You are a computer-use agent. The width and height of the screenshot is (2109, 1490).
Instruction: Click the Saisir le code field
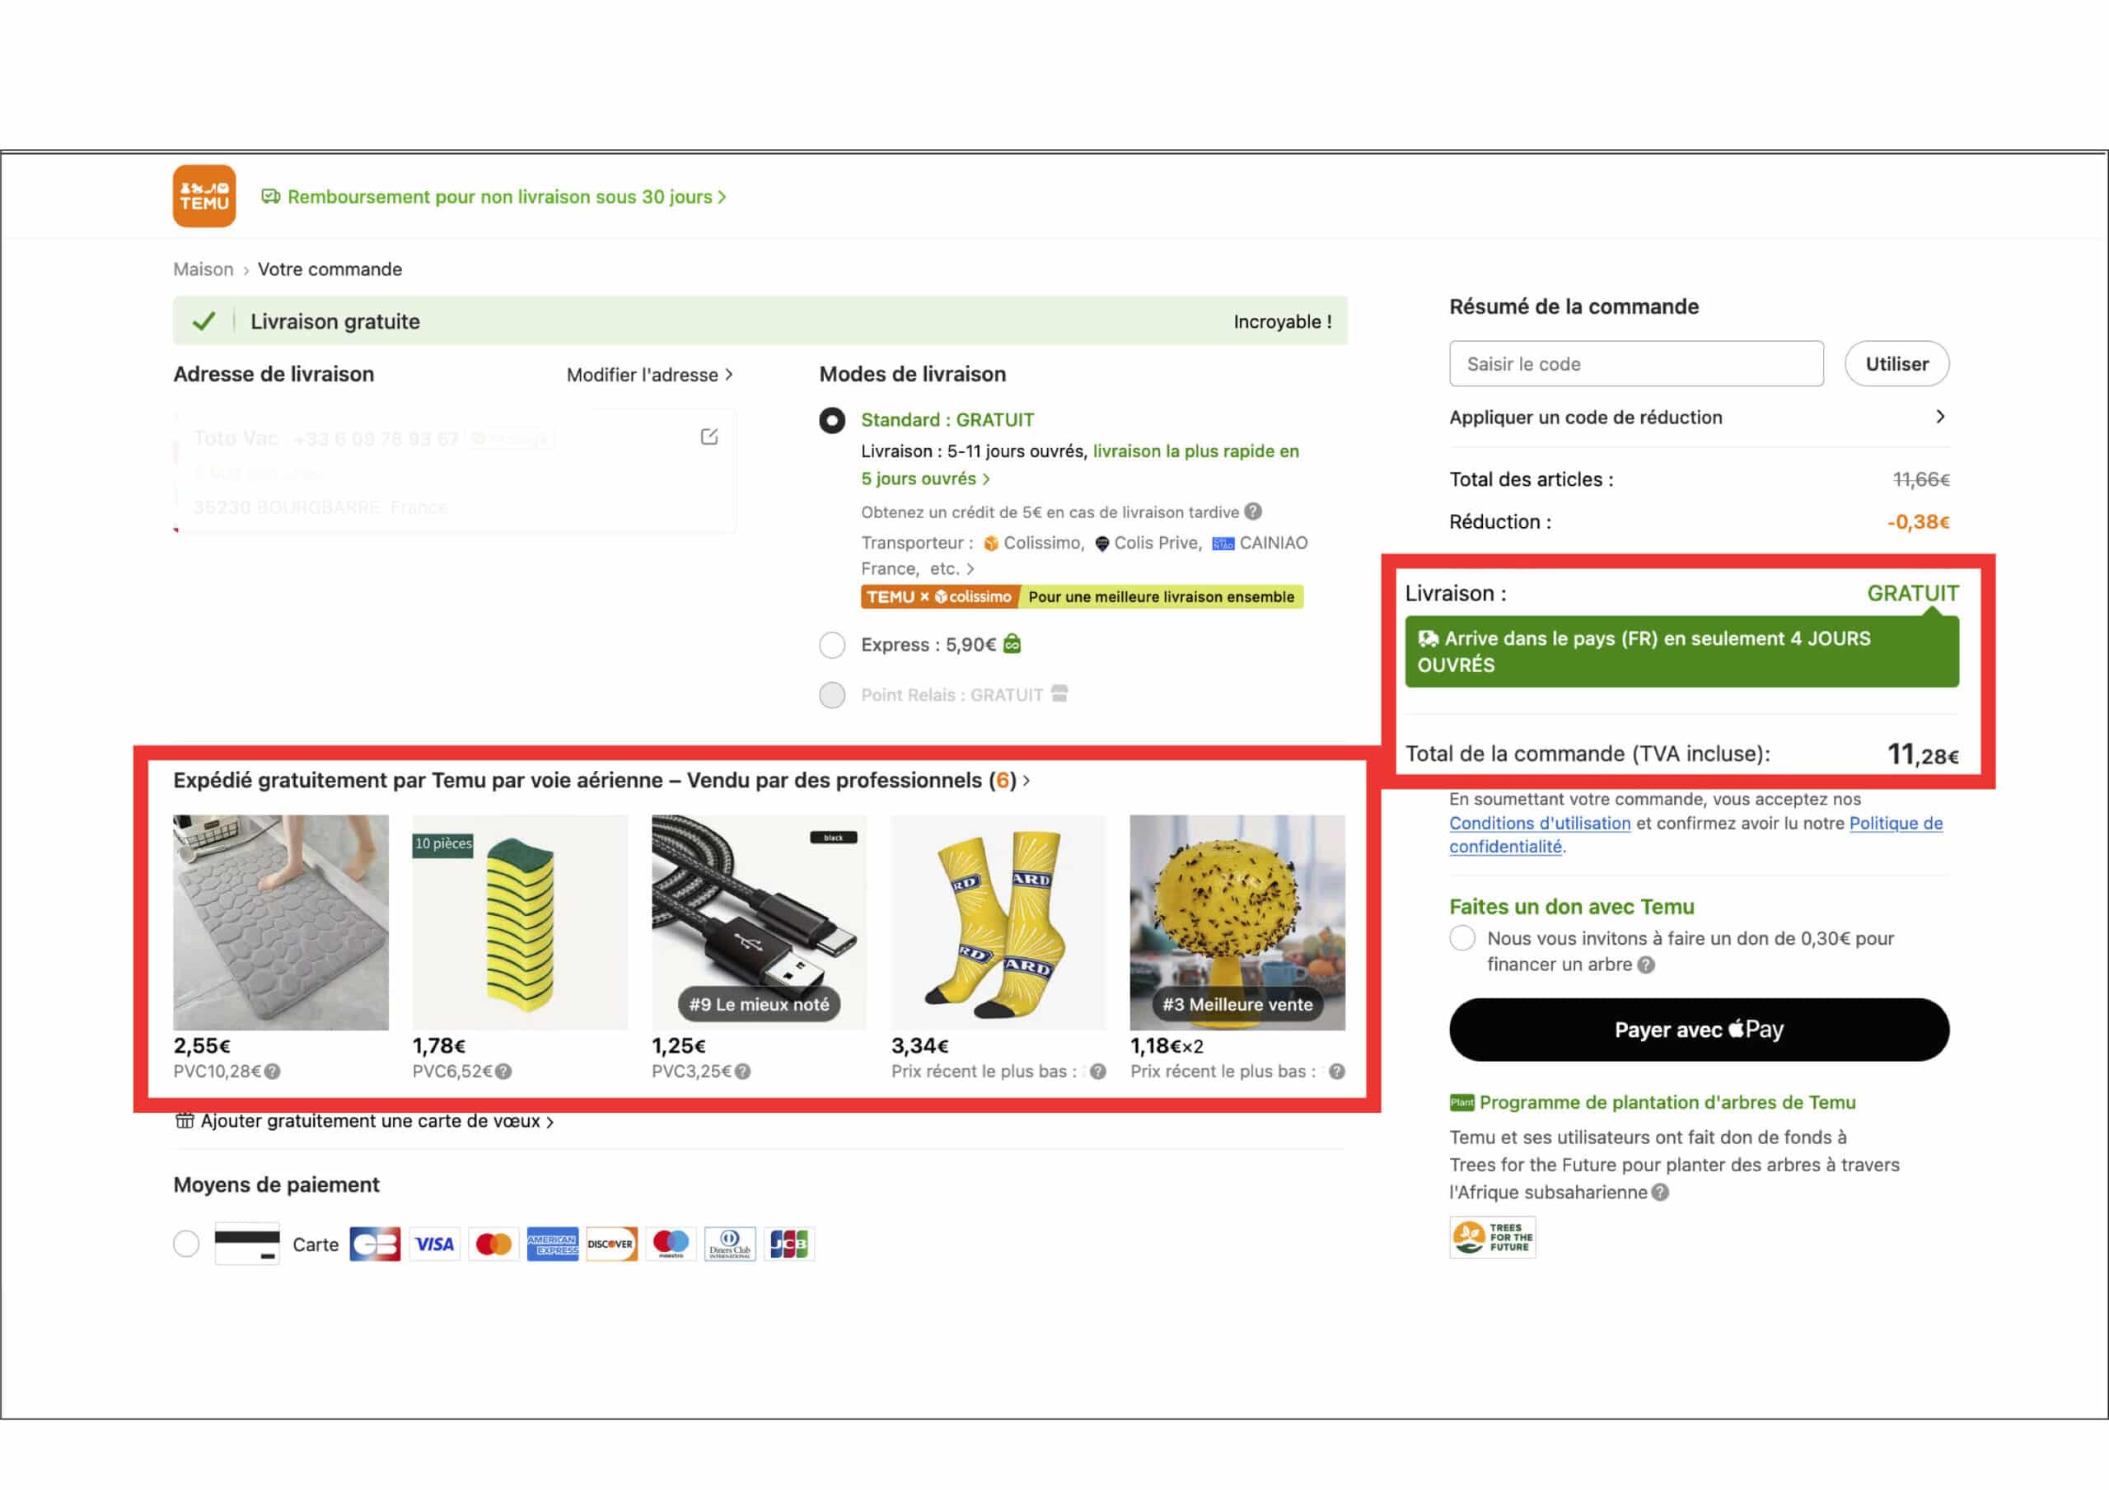coord(1635,364)
